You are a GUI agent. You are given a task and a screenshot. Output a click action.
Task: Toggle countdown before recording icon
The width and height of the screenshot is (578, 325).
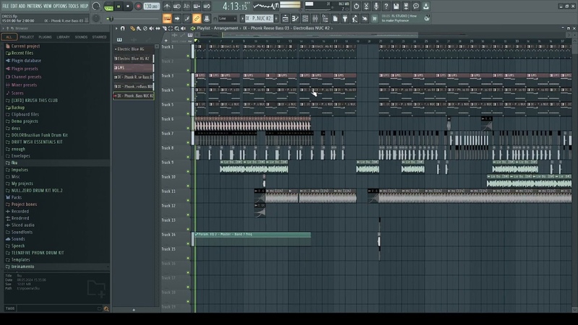coord(187,6)
